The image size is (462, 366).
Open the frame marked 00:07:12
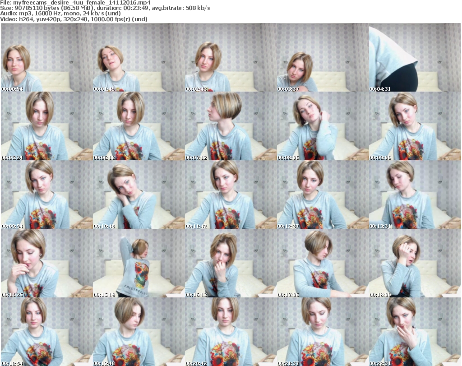click(x=231, y=126)
